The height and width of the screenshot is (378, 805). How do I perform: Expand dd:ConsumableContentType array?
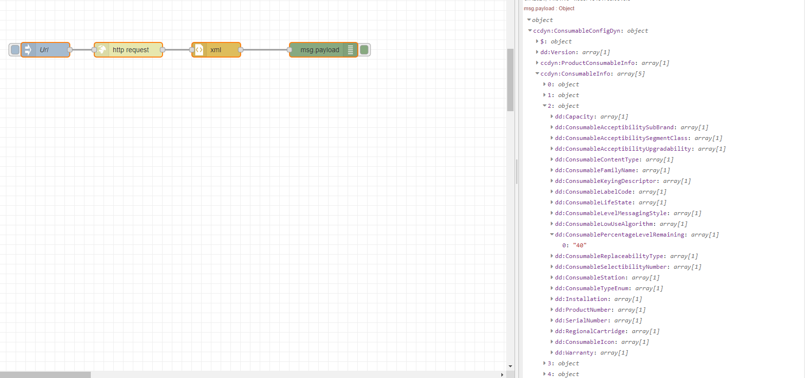552,159
